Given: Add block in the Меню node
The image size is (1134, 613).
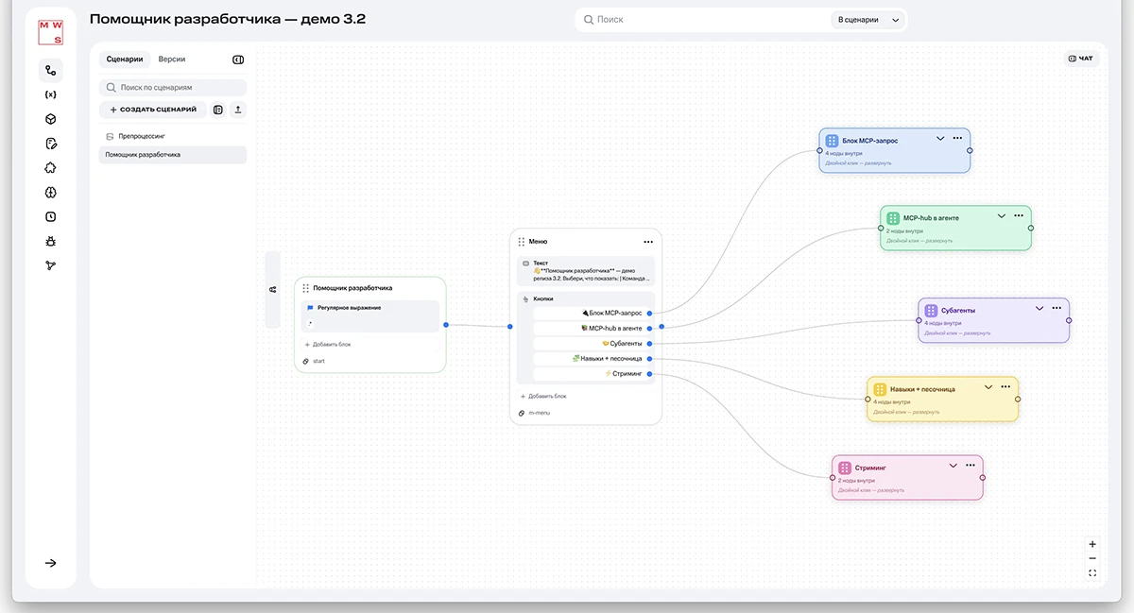Looking at the screenshot, I should click(x=543, y=396).
